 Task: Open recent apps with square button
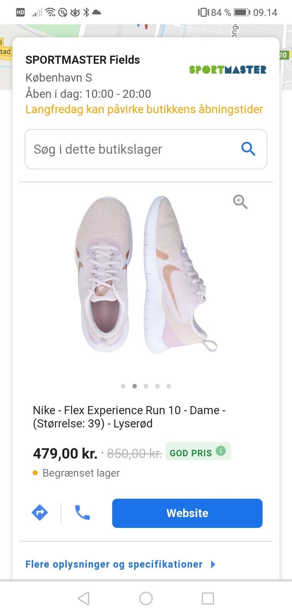[x=208, y=598]
